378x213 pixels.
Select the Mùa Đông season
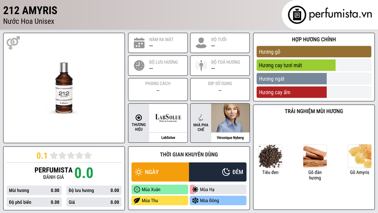(x=218, y=201)
